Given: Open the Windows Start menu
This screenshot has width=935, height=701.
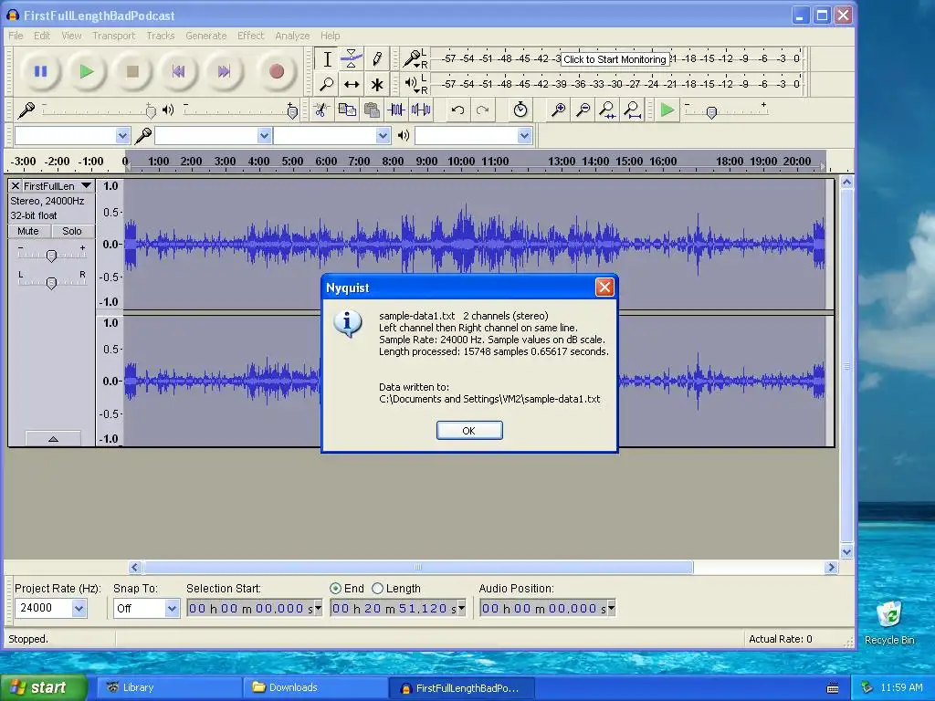Looking at the screenshot, I should [43, 687].
